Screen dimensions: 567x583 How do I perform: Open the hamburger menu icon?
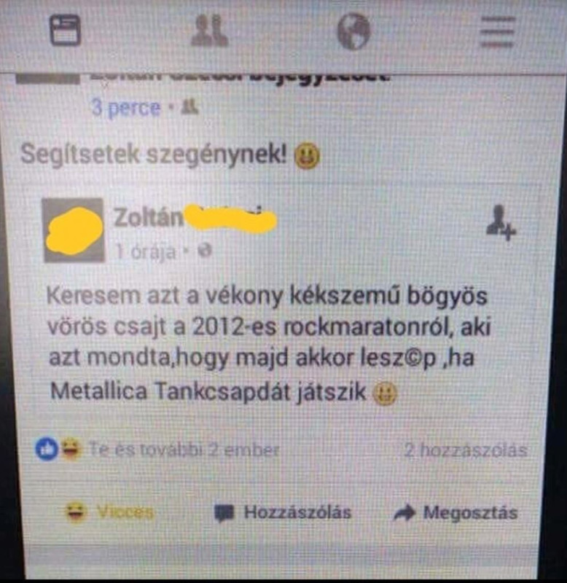[x=497, y=32]
